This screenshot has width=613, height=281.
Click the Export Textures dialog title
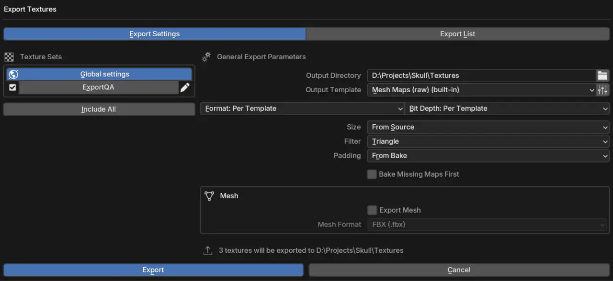pyautogui.click(x=30, y=9)
